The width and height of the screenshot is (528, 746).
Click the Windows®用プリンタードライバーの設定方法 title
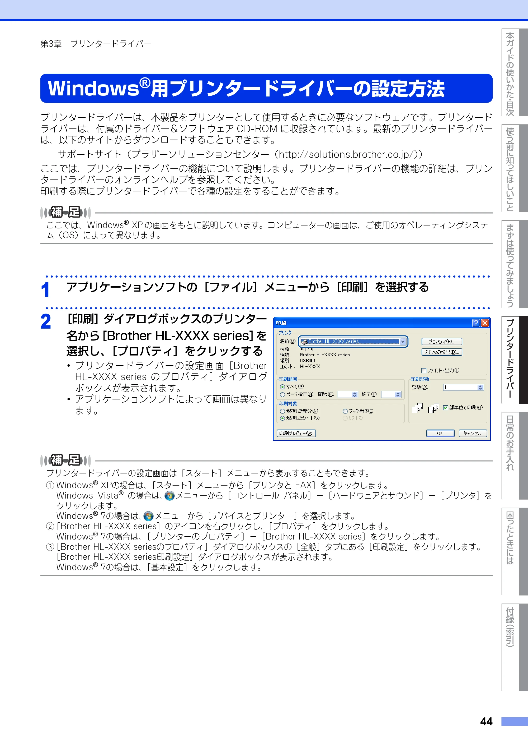click(x=246, y=89)
